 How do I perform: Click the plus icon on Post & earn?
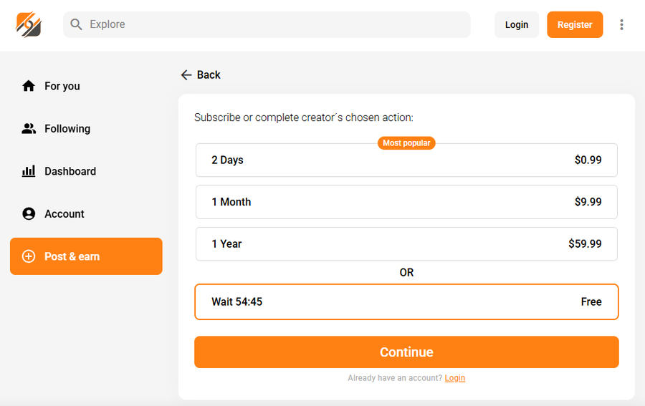point(29,256)
